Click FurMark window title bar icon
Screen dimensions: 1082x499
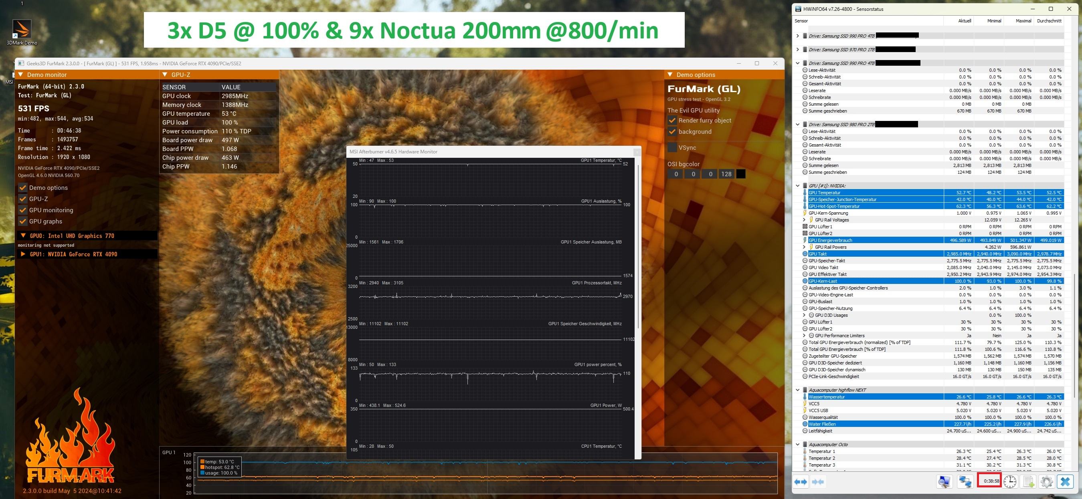click(x=21, y=63)
